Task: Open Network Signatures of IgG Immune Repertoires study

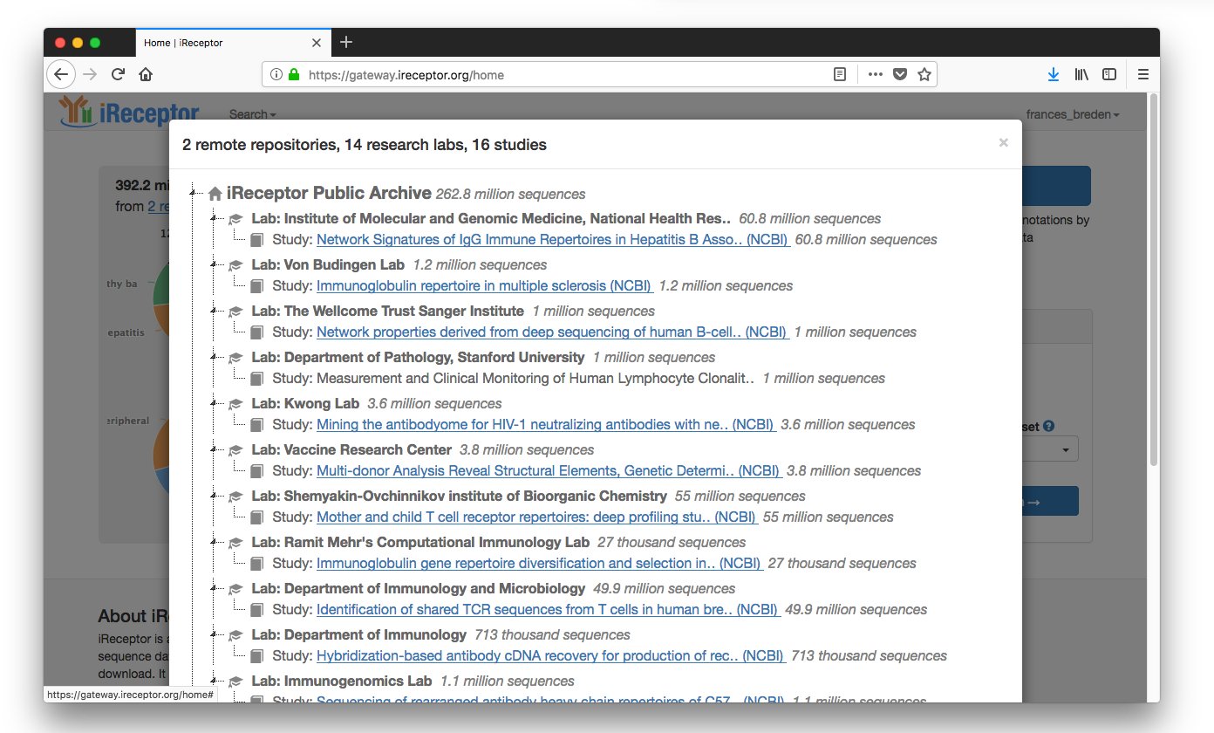Action: pos(553,240)
